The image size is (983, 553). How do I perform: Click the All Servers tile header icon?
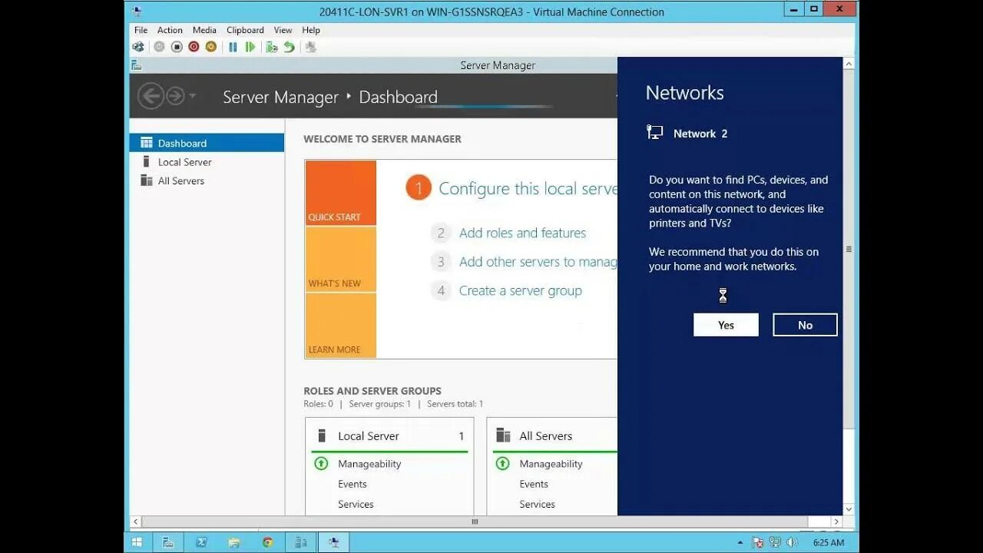pos(503,435)
